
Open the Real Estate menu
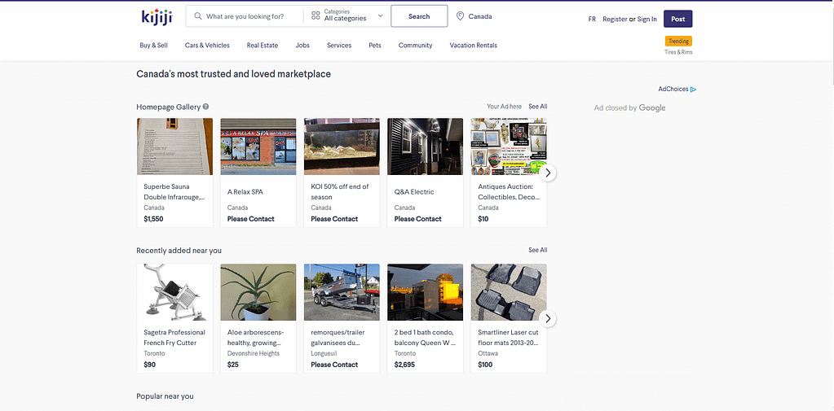(263, 46)
